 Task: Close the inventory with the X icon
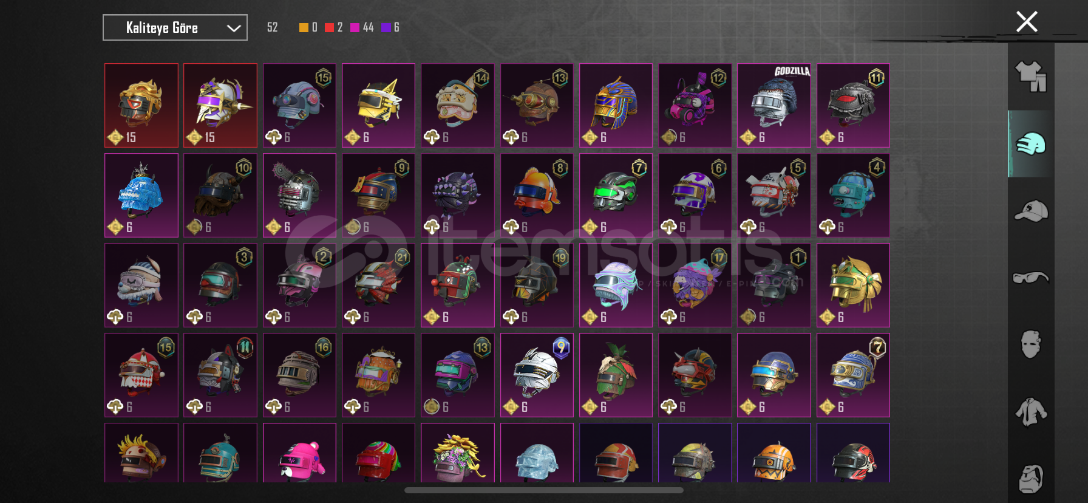(x=1027, y=22)
